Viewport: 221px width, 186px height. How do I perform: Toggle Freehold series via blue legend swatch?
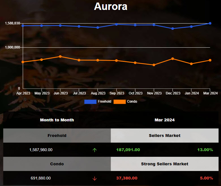[x=90, y=102]
